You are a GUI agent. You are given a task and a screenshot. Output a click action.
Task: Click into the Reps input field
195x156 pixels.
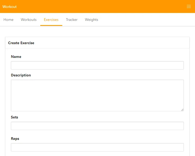pyautogui.click(x=97, y=147)
